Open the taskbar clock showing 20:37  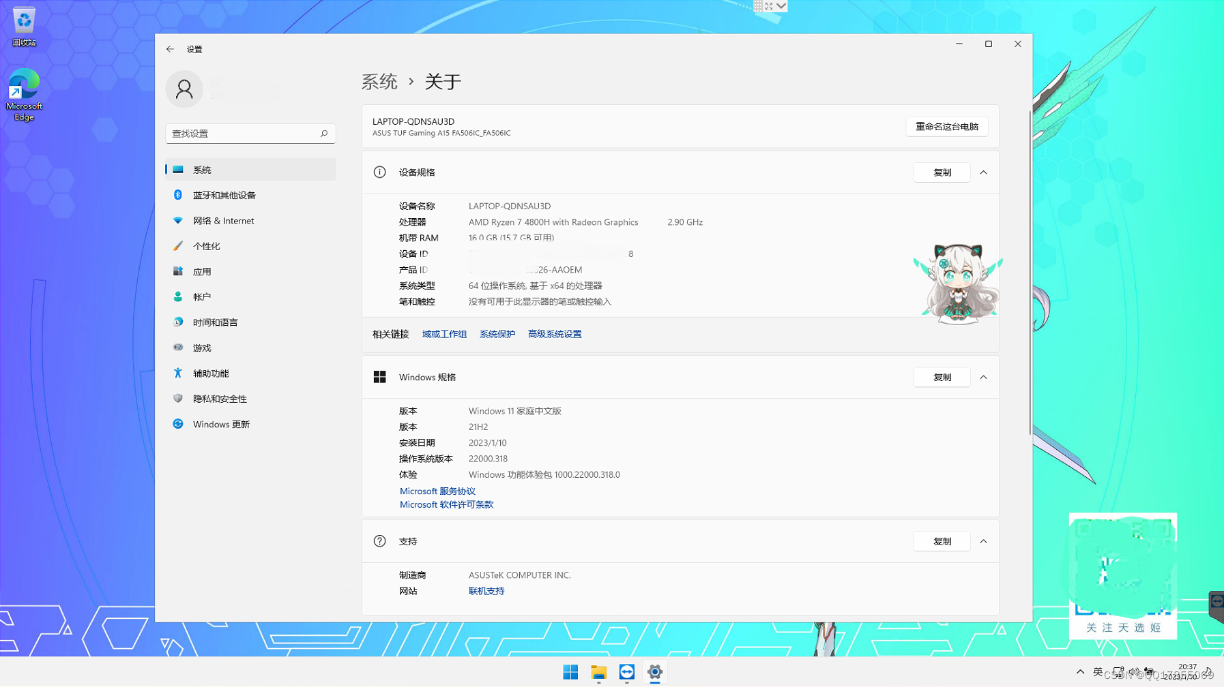[1180, 672]
